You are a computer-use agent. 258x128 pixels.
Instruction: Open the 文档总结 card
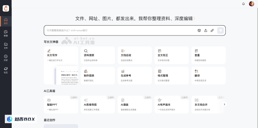coord(134,55)
